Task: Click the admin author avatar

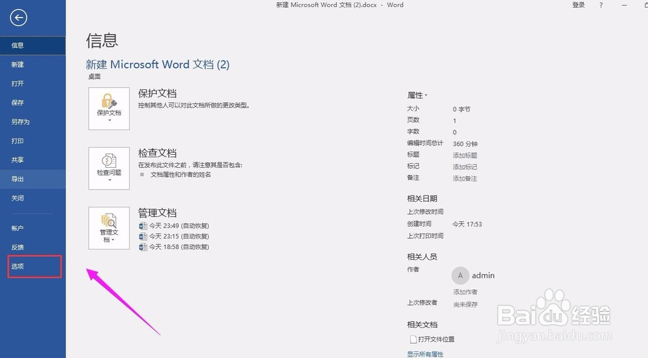Action: point(460,275)
